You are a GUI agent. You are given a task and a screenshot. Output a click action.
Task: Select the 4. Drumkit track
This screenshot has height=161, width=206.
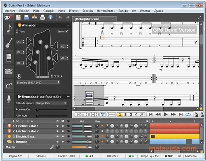pyautogui.click(x=20, y=142)
